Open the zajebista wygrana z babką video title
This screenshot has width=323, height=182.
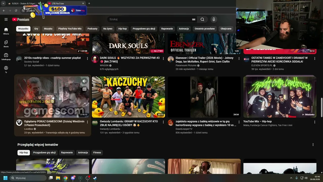point(206,123)
